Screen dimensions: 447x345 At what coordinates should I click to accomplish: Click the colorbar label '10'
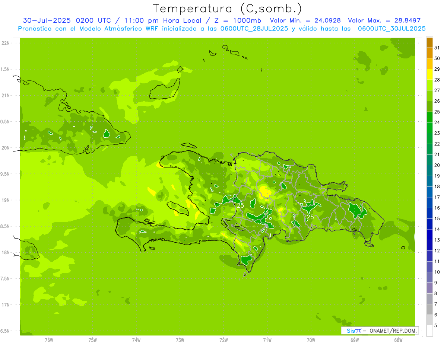point(437,272)
